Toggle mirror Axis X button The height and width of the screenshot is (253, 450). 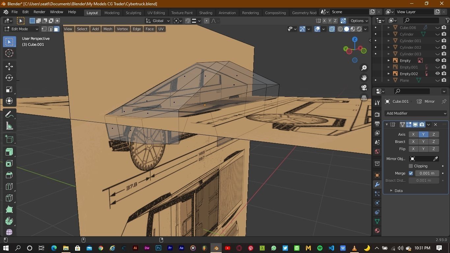[413, 134]
